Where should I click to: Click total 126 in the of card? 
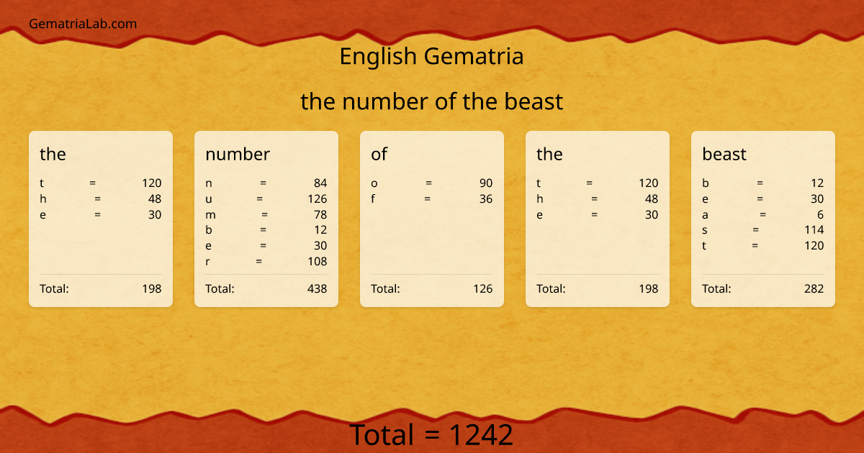482,289
